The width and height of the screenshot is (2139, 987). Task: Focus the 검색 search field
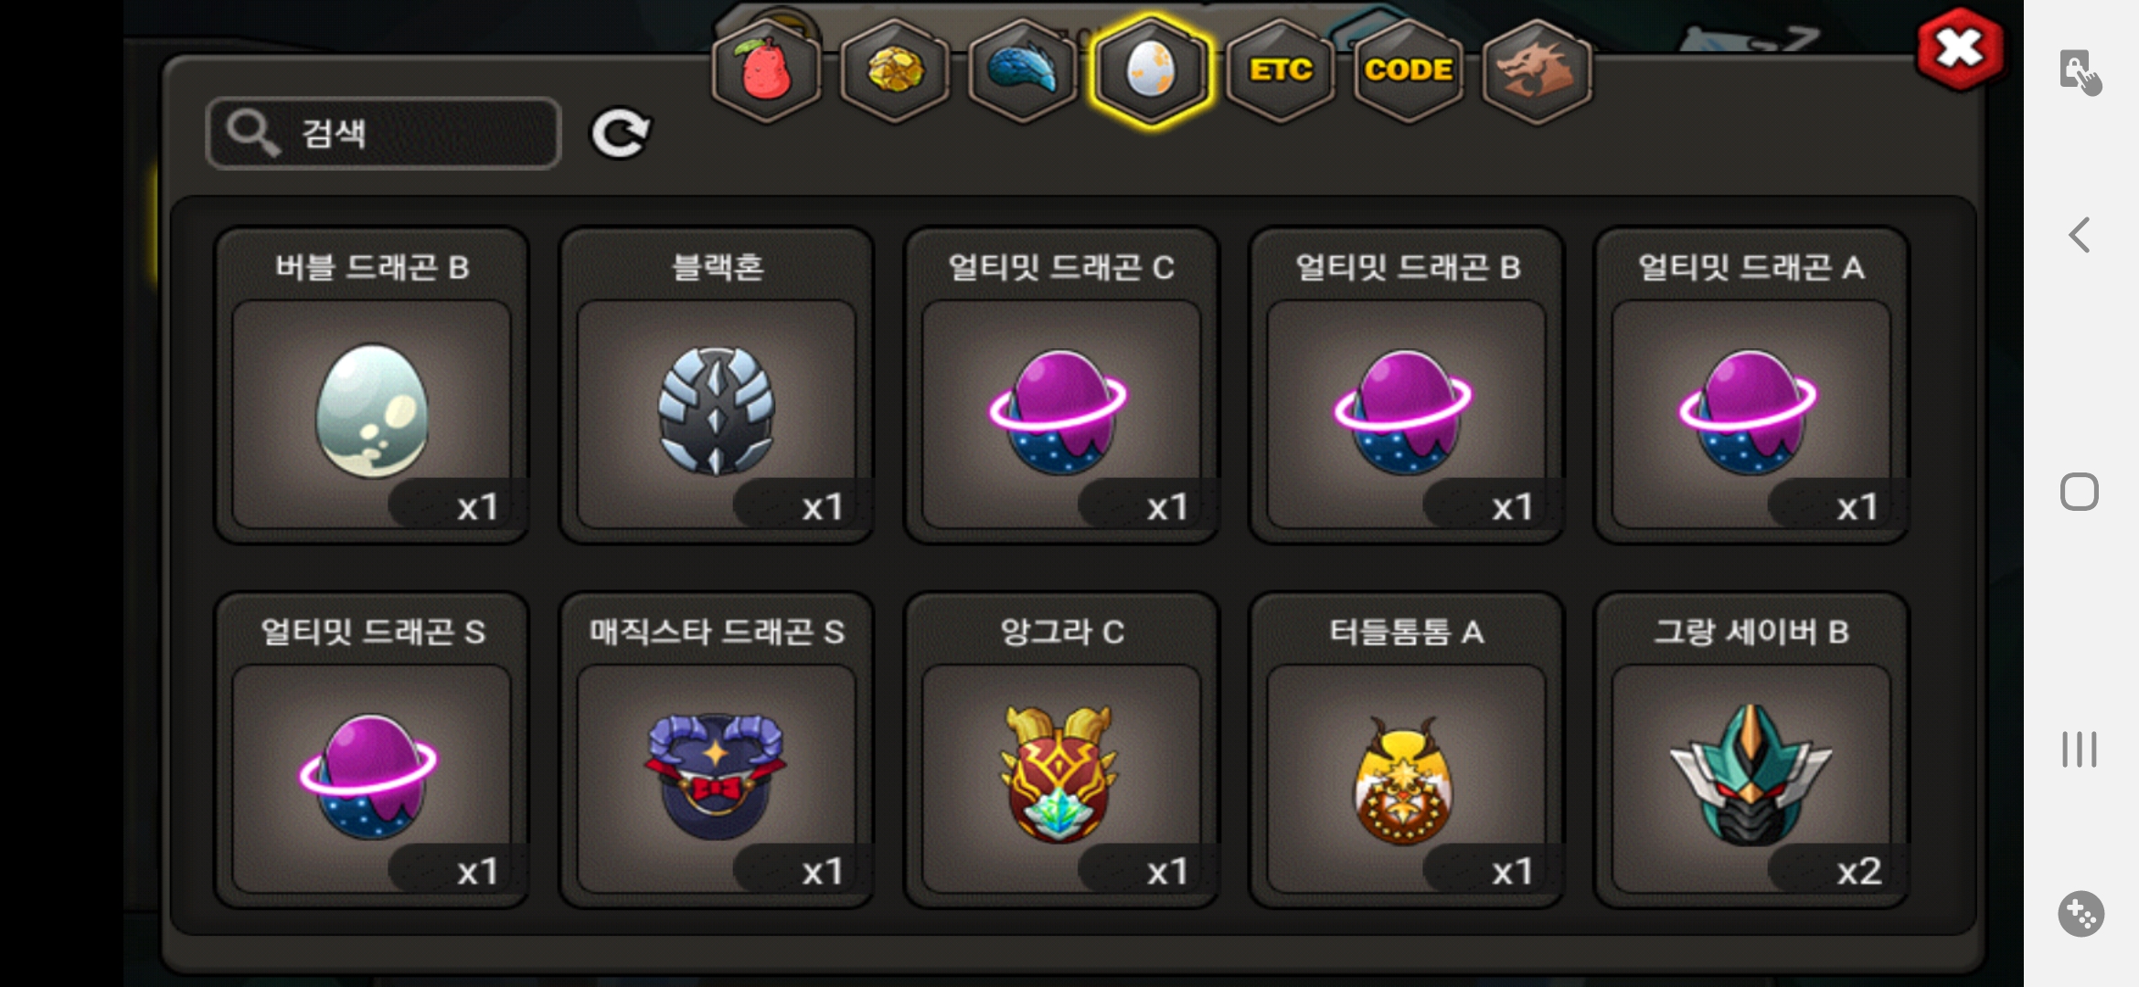[384, 133]
